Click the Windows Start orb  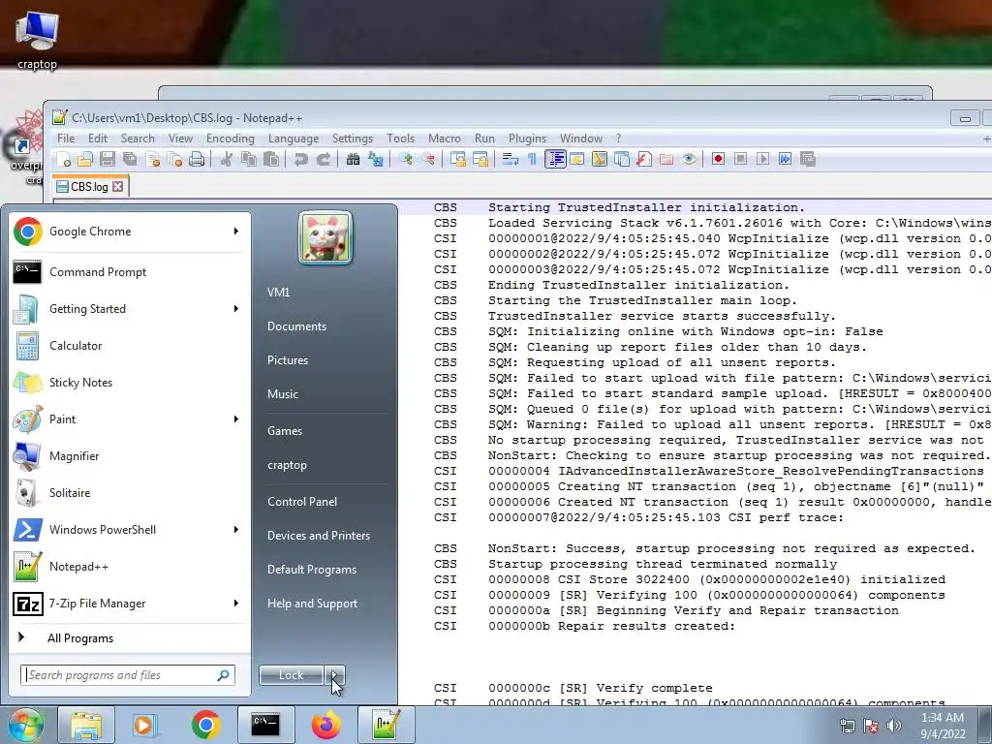pos(26,725)
